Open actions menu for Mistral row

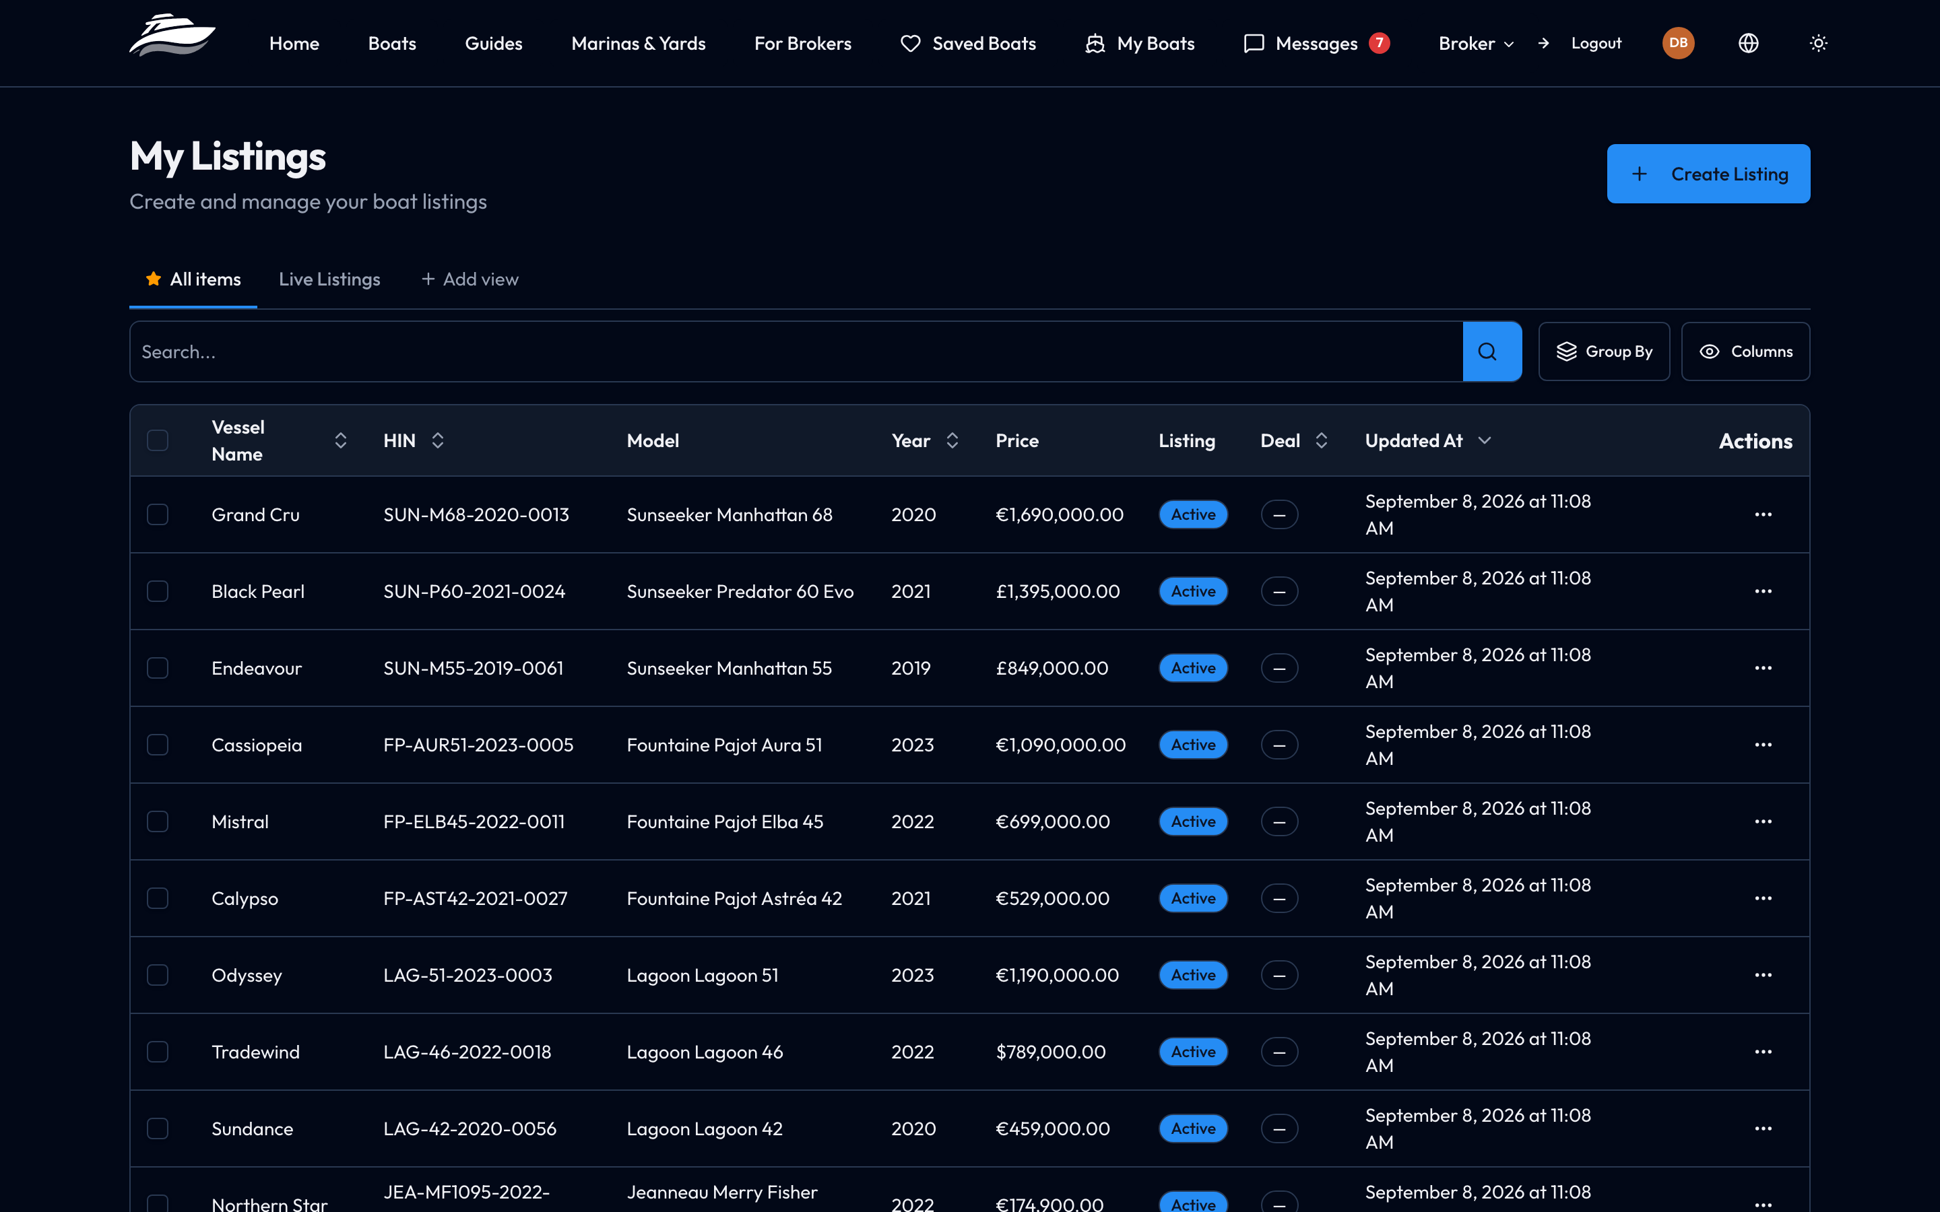pyautogui.click(x=1763, y=821)
